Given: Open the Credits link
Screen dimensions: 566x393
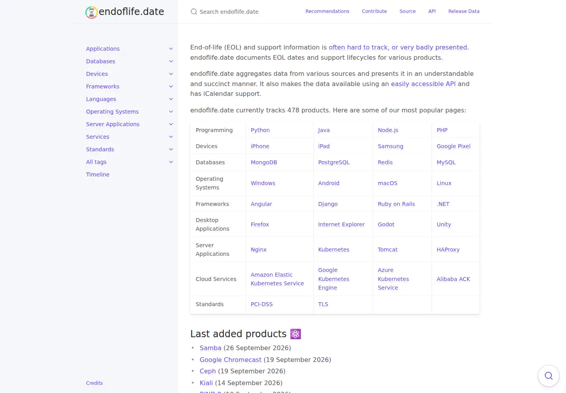Looking at the screenshot, I should coord(94,383).
